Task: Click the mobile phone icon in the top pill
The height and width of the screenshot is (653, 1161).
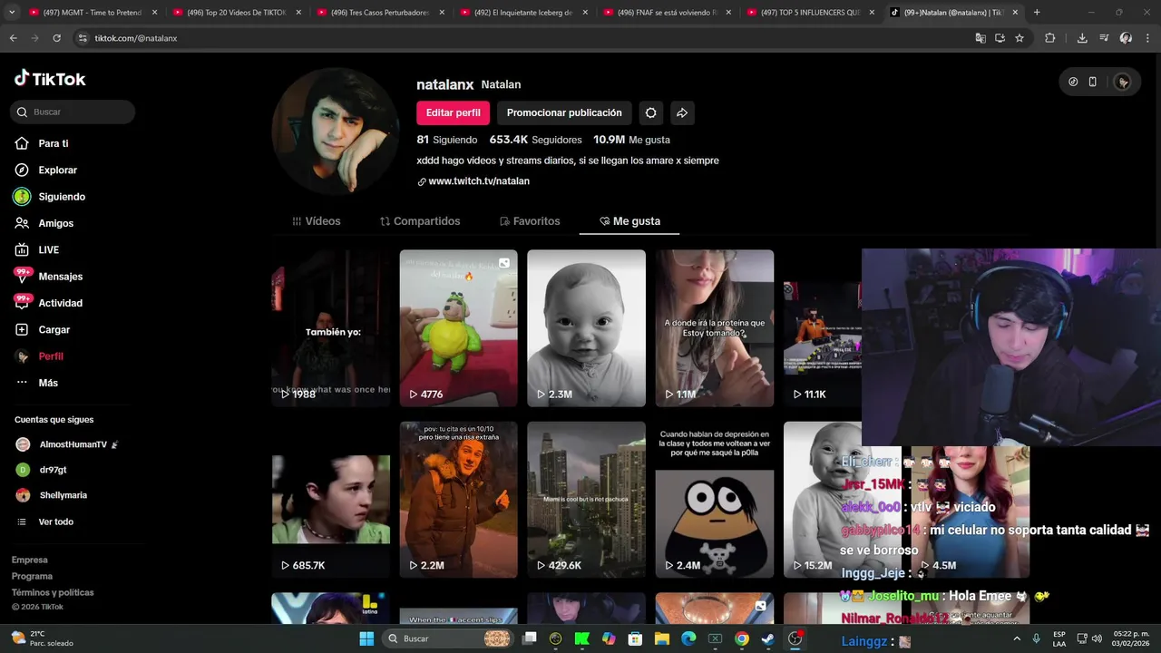Action: [1092, 82]
